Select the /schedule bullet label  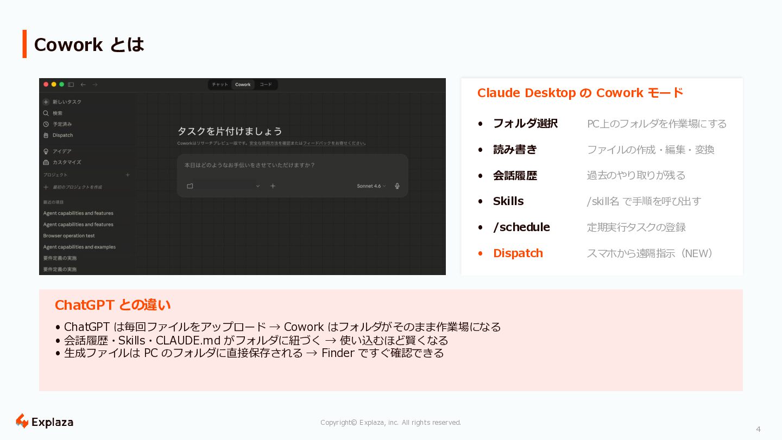point(521,227)
